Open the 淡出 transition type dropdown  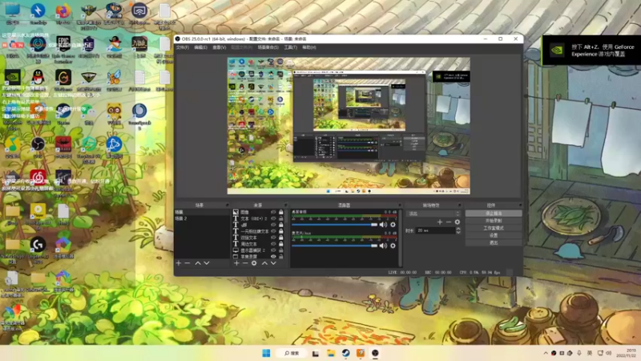[433, 213]
